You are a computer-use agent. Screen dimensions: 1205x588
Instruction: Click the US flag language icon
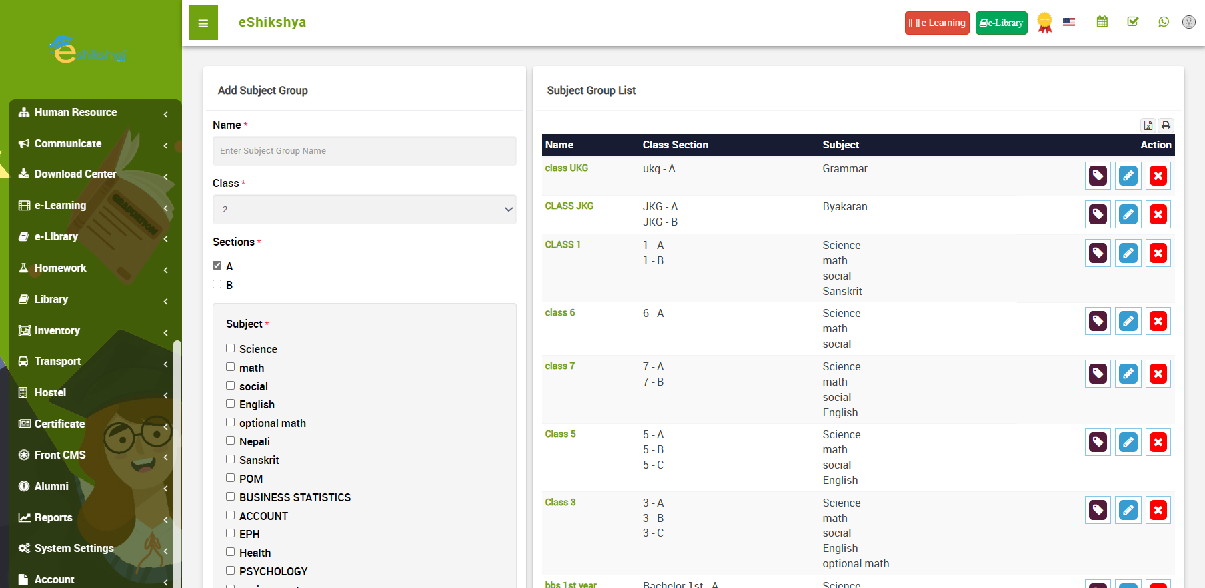click(x=1069, y=23)
